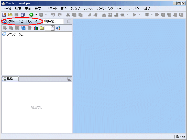Minimize the 構造 panel
This screenshot has width=187, height=140.
pyautogui.click(x=69, y=79)
